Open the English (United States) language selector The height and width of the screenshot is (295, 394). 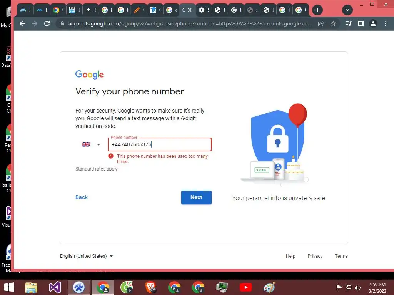pos(87,256)
